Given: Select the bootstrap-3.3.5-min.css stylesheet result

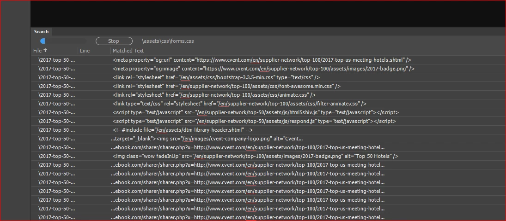Looking at the screenshot, I should coord(268,77).
